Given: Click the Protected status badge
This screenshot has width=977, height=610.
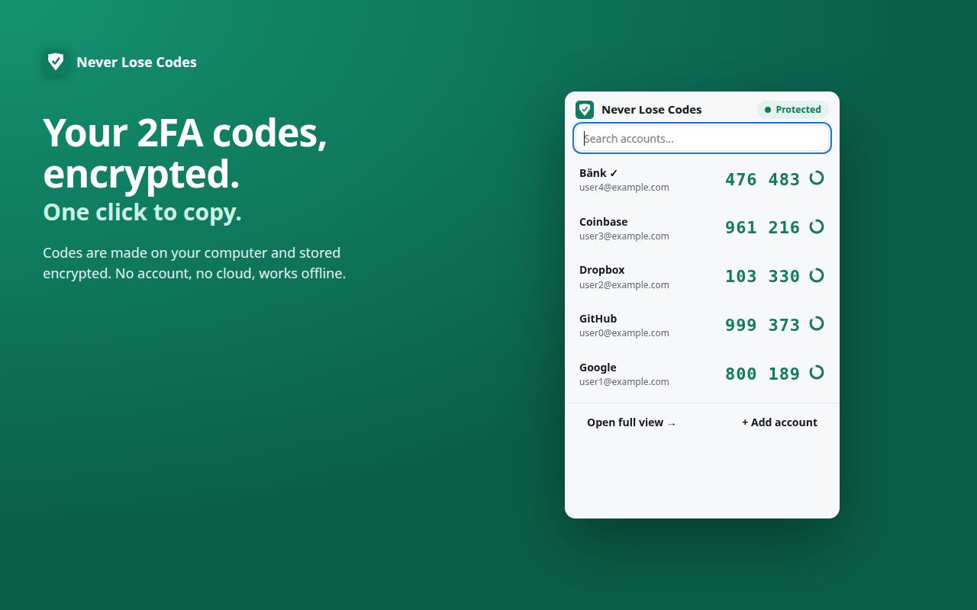Looking at the screenshot, I should (793, 110).
